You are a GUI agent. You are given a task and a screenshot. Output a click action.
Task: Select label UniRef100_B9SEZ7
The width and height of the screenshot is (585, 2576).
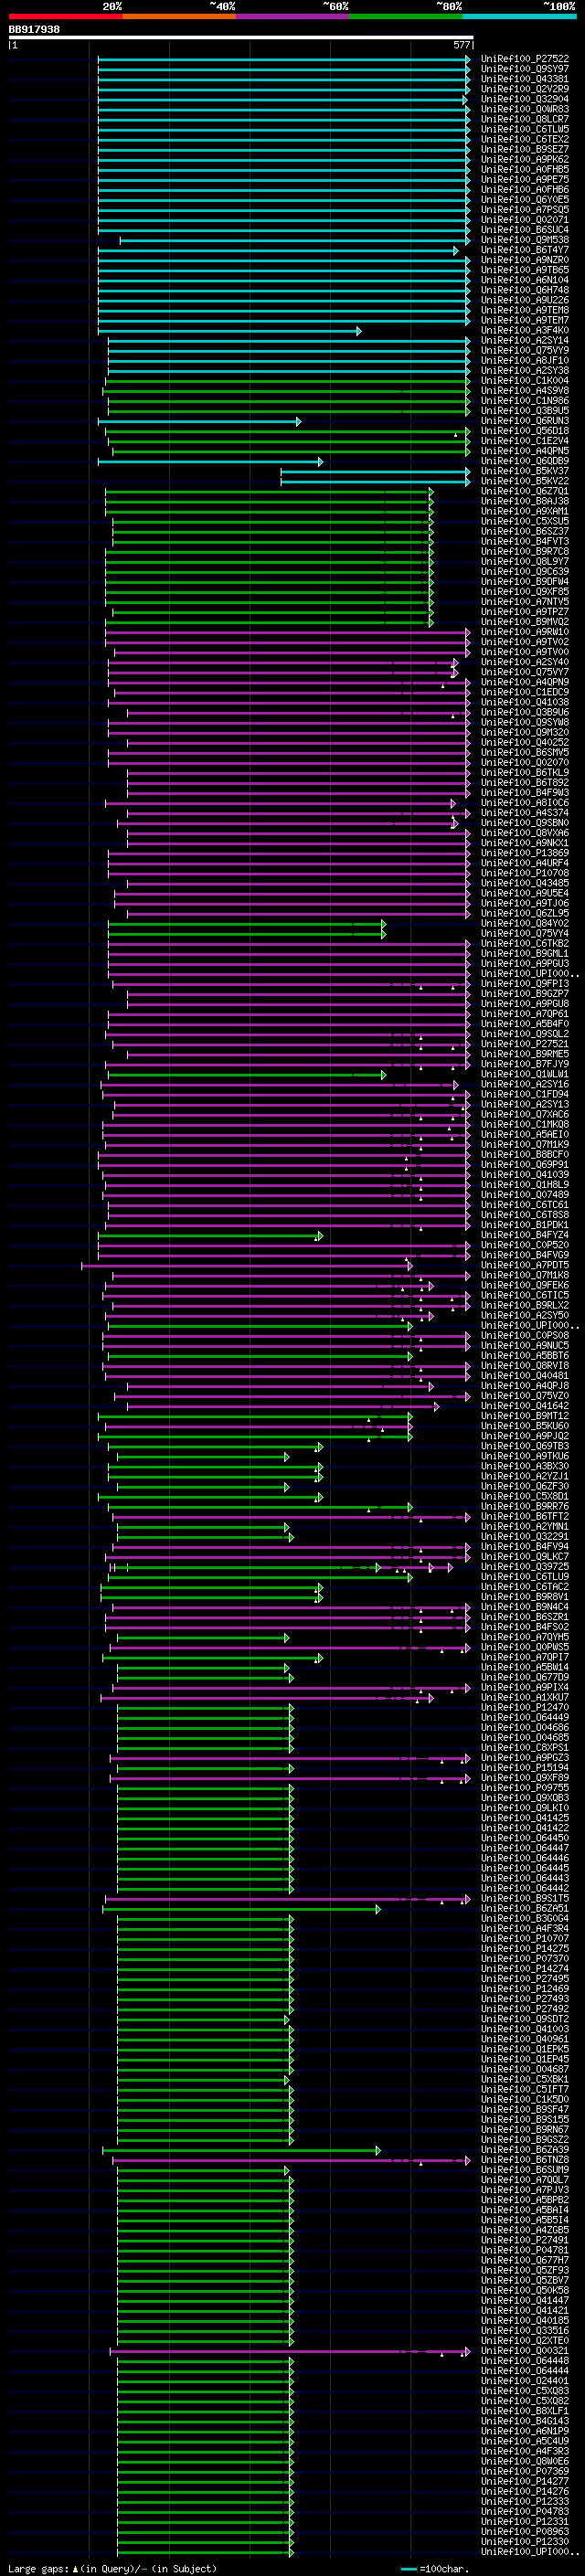point(525,149)
